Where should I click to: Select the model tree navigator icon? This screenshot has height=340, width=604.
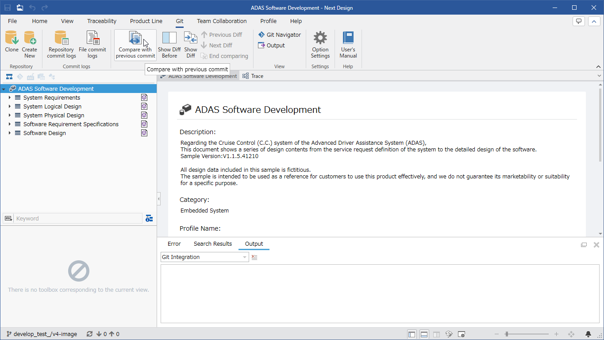9,77
